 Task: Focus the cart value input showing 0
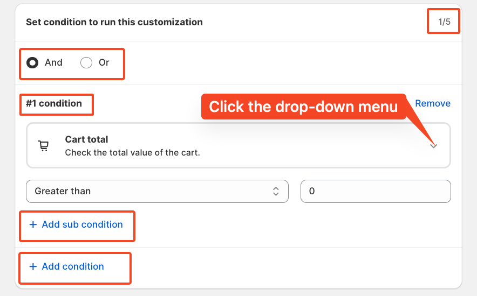click(376, 191)
